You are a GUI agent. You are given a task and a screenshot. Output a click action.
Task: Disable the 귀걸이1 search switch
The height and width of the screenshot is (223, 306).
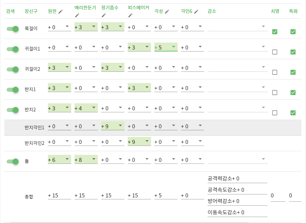click(x=13, y=49)
